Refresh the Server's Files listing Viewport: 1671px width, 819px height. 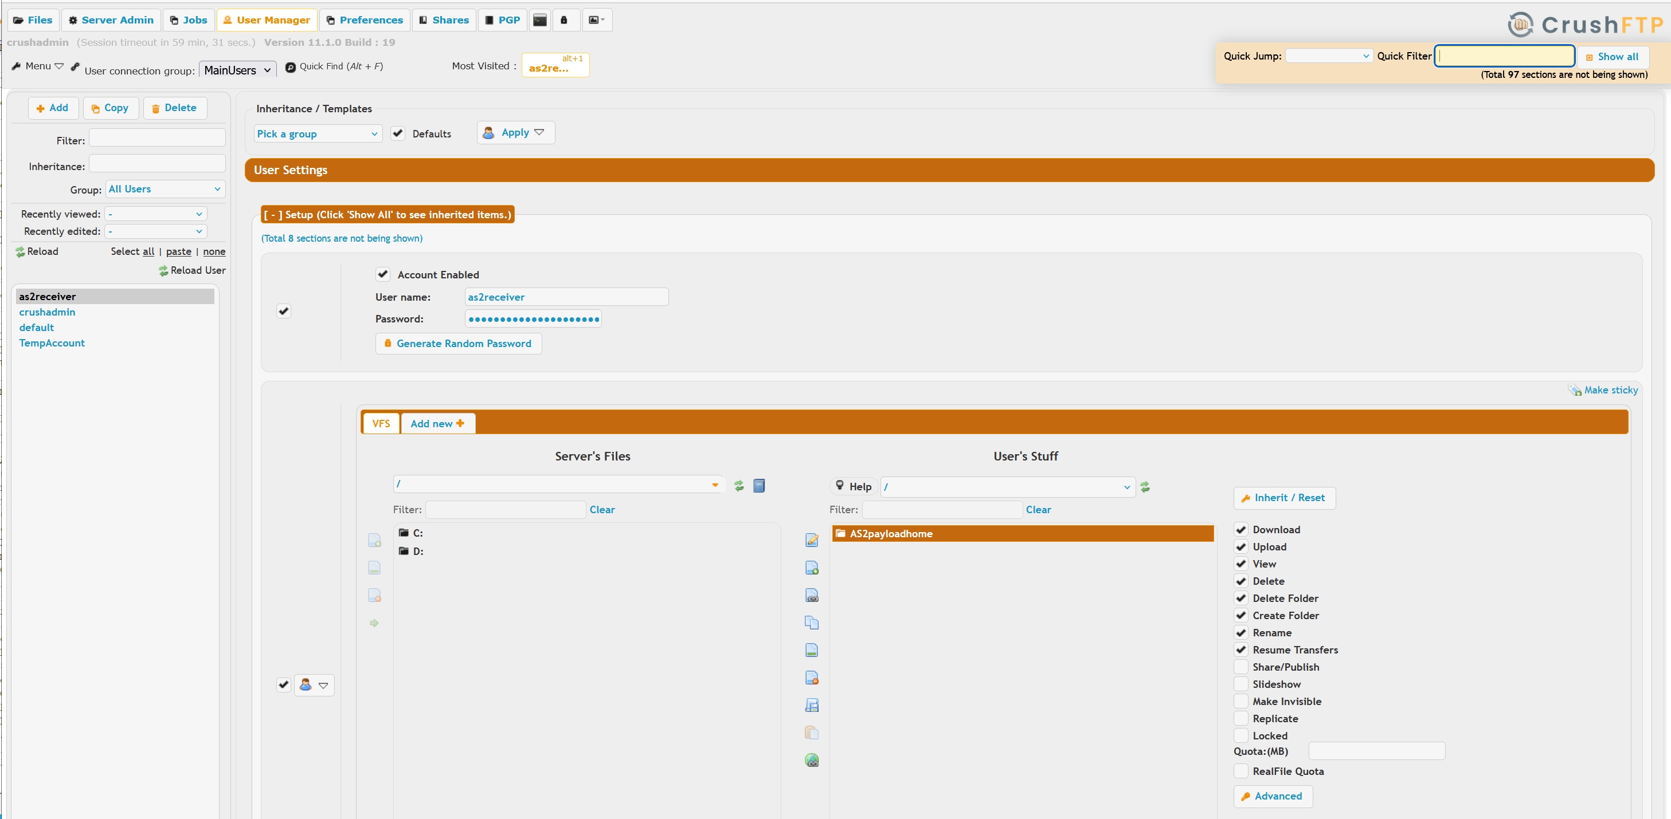[x=739, y=485]
